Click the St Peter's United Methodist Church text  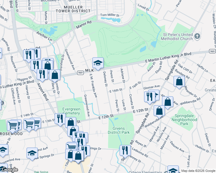(x=177, y=37)
